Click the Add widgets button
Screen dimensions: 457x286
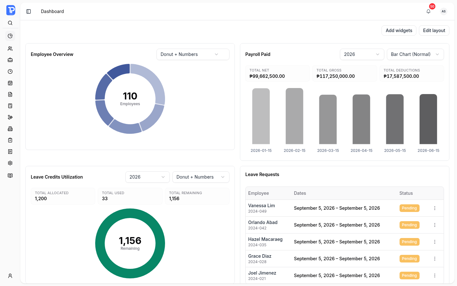click(399, 31)
